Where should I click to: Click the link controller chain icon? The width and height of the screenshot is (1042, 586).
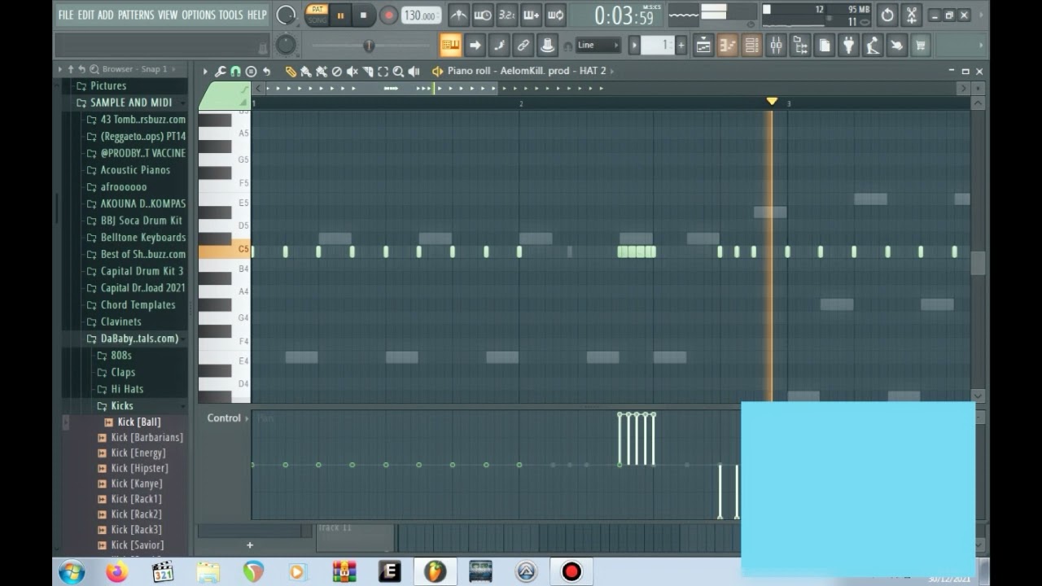click(523, 46)
